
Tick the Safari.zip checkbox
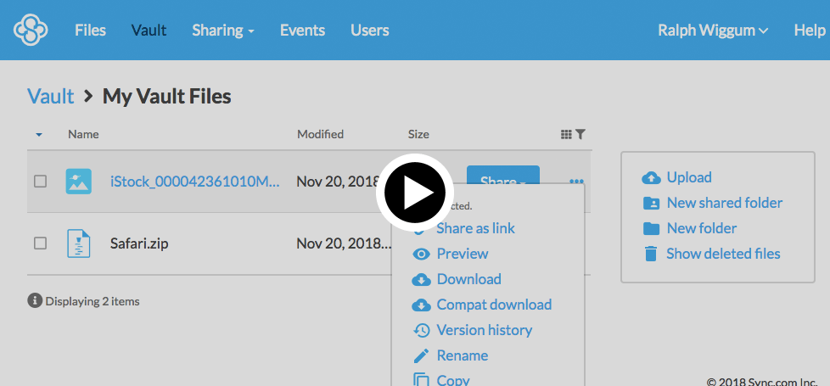pyautogui.click(x=40, y=243)
